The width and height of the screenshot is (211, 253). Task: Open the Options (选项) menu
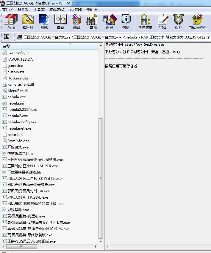click(x=76, y=9)
